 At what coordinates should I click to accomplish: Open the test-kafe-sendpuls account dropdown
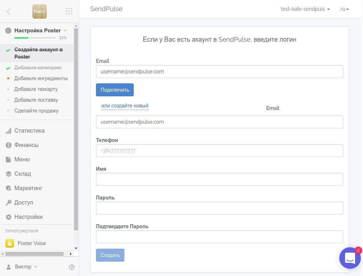[x=305, y=9]
